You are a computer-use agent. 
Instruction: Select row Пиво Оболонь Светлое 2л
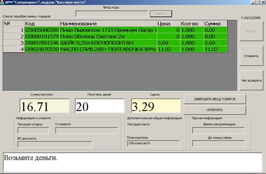coord(115,37)
